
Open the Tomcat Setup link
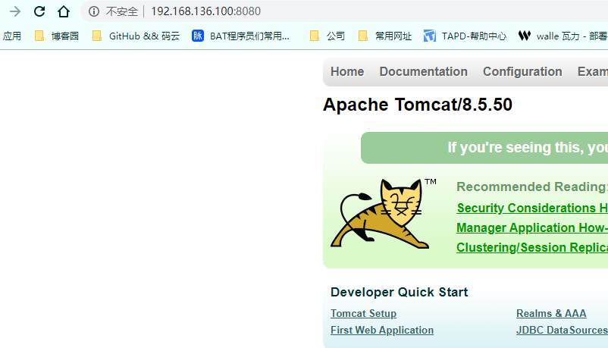[x=363, y=313]
